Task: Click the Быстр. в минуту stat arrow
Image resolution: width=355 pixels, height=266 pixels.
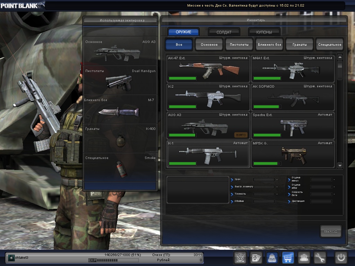Action: (232, 187)
